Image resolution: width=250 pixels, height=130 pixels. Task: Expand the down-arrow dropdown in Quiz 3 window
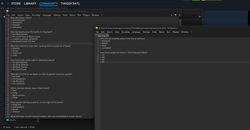tap(175, 15)
